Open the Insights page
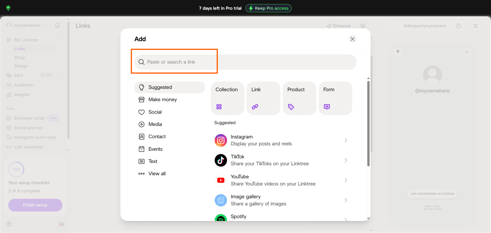 click(22, 95)
